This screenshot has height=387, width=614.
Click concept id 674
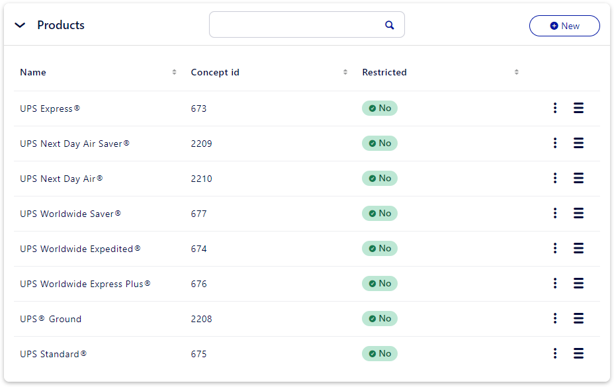click(198, 249)
